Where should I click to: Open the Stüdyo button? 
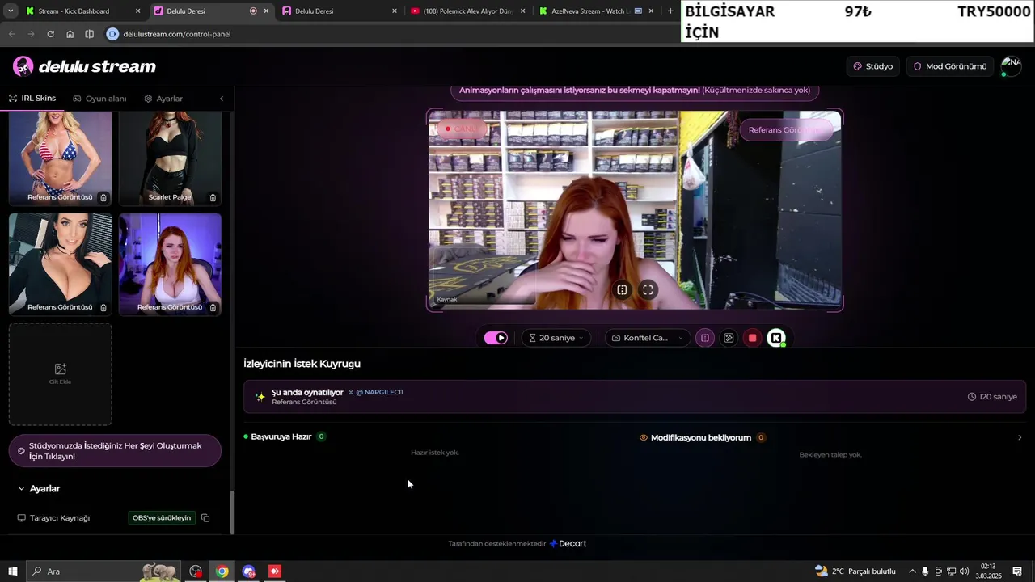tap(873, 66)
